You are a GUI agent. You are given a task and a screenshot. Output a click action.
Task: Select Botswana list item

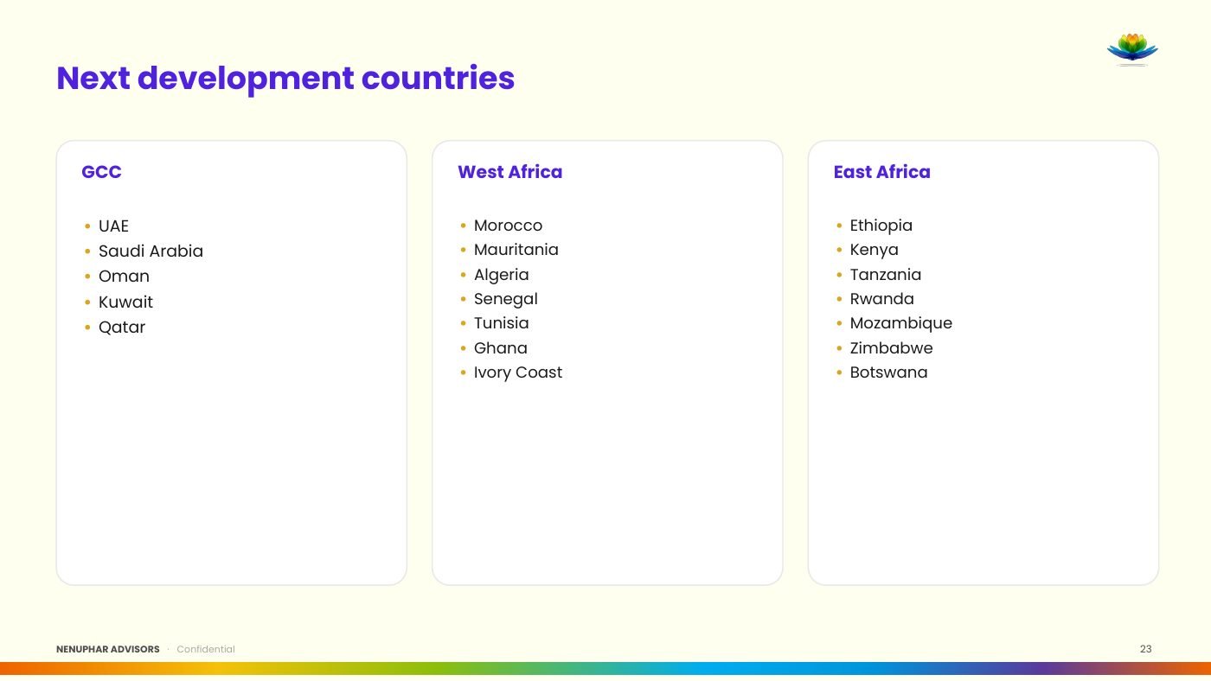(888, 372)
